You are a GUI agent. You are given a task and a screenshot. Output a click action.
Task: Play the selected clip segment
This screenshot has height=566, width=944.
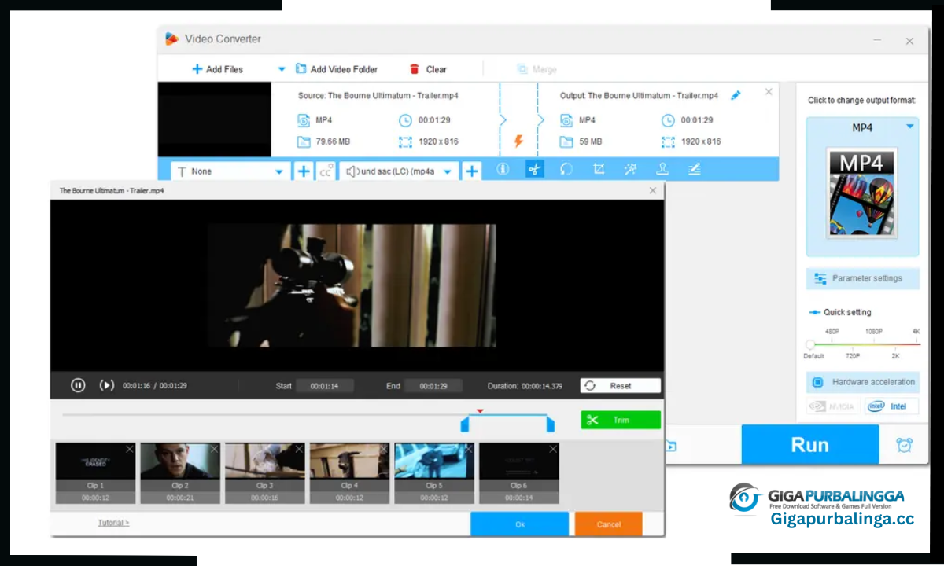click(106, 385)
